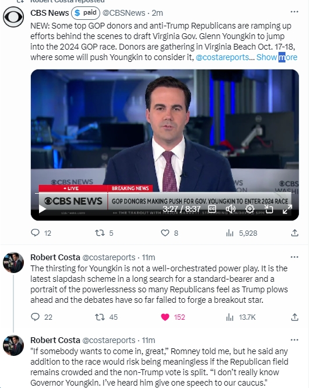Enter fullscreen on the video
The height and width of the screenshot is (388, 314).
click(x=287, y=209)
